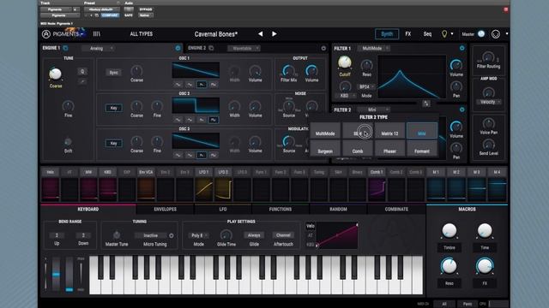The height and width of the screenshot is (308, 549).
Task: Click the filter link icon between filters
Action: pos(426,104)
